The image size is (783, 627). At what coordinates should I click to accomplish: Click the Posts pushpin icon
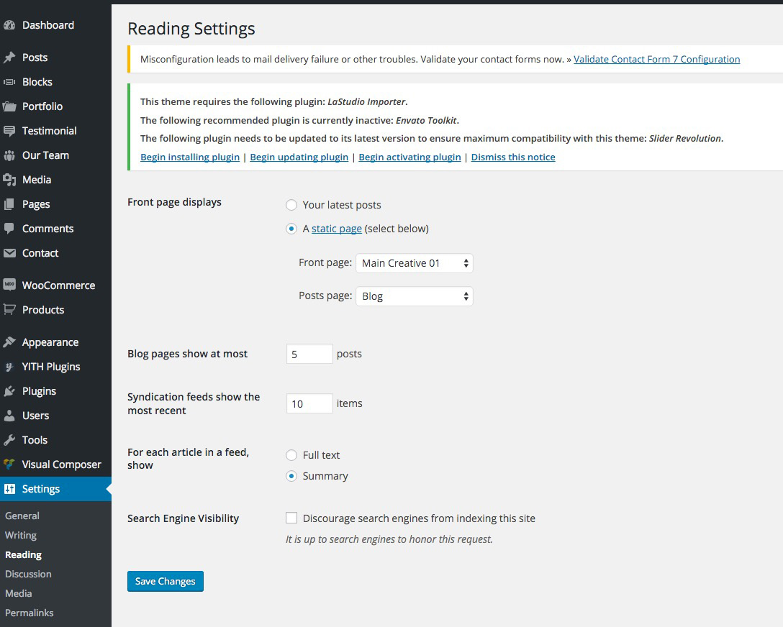point(9,58)
